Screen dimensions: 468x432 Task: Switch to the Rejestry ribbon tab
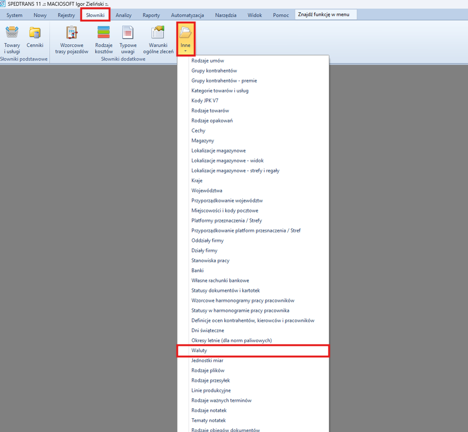(x=66, y=15)
